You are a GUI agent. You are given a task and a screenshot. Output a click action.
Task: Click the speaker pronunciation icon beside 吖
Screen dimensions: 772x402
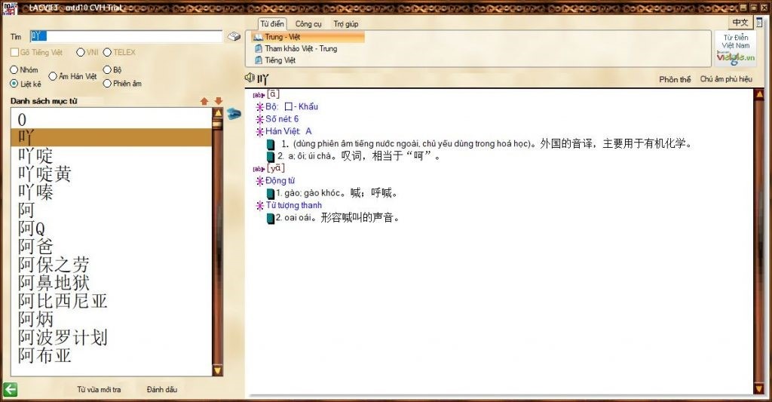(250, 78)
